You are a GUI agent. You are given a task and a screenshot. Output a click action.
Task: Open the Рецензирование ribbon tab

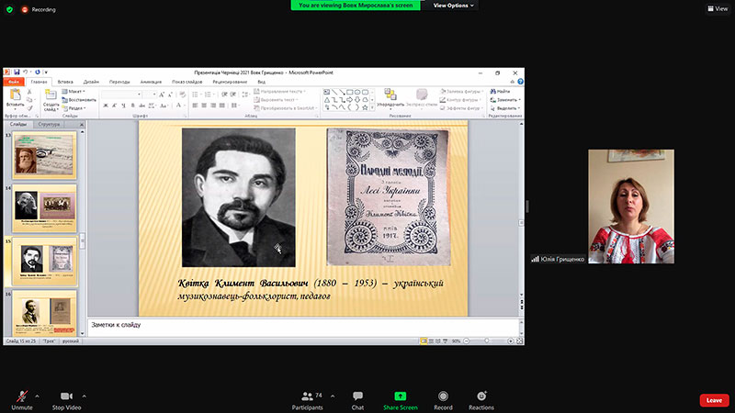[x=229, y=82]
